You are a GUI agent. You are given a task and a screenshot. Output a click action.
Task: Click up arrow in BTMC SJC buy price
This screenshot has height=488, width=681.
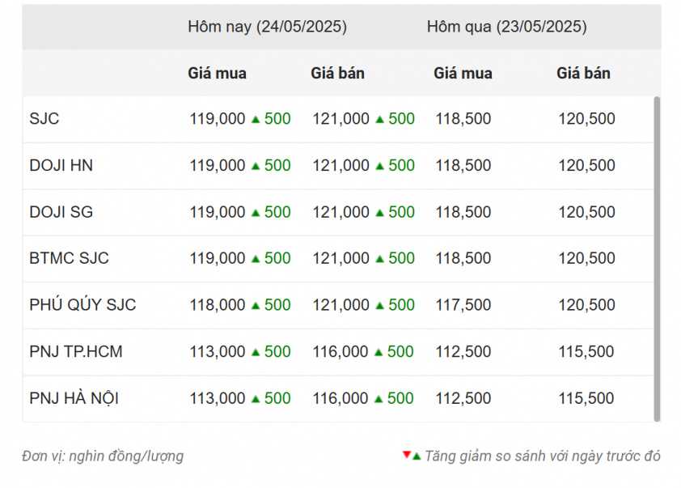click(x=256, y=259)
